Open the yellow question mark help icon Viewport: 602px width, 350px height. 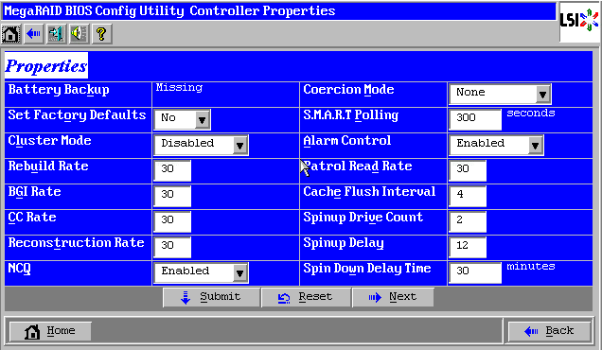coord(101,34)
